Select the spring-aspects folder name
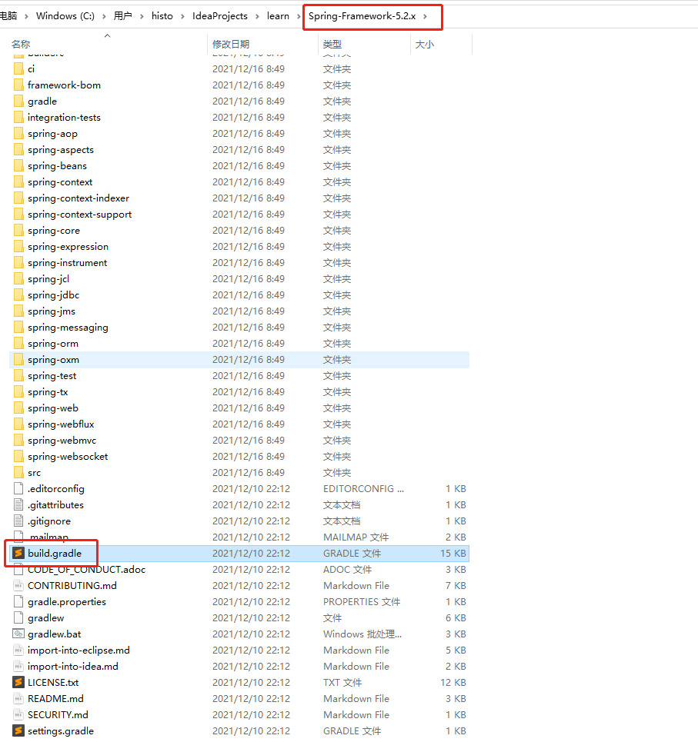The width and height of the screenshot is (698, 742). 61,149
